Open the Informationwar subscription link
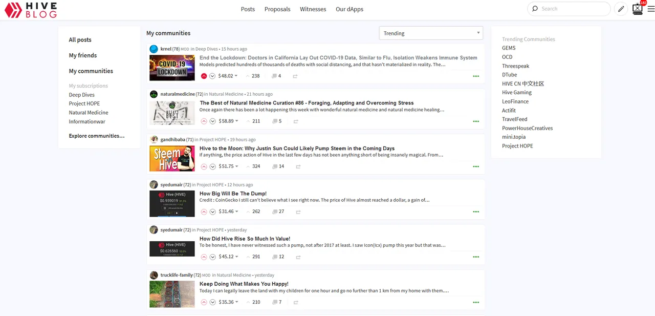This screenshot has width=655, height=316. click(x=87, y=122)
